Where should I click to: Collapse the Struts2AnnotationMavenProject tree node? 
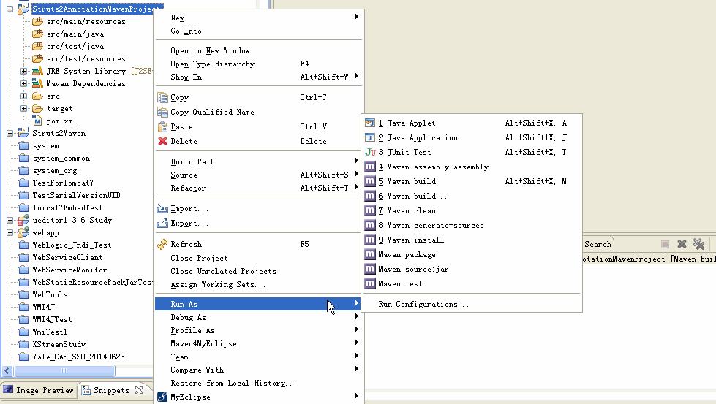tap(10, 9)
